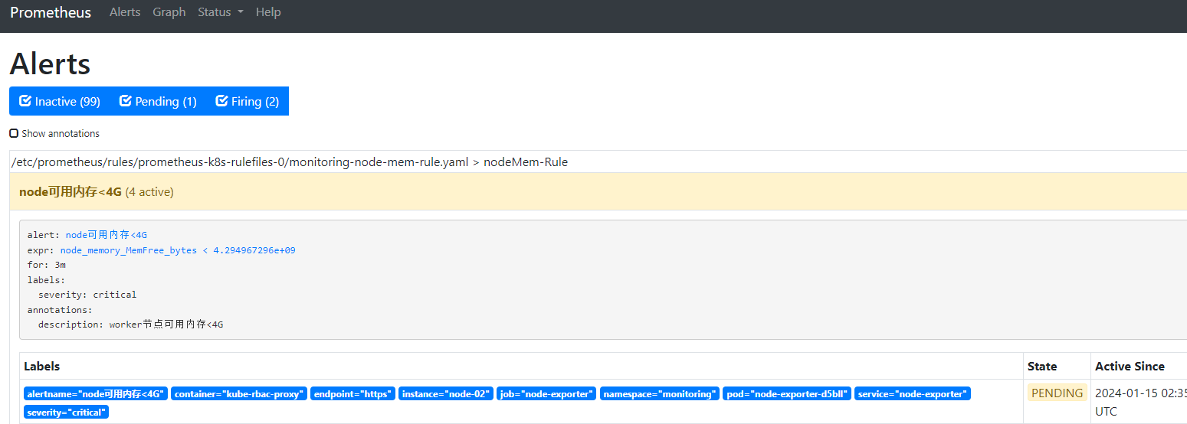Toggle the Pending (1) filter

click(159, 101)
